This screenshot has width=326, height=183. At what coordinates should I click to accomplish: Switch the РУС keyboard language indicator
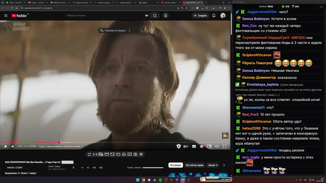click(305, 180)
